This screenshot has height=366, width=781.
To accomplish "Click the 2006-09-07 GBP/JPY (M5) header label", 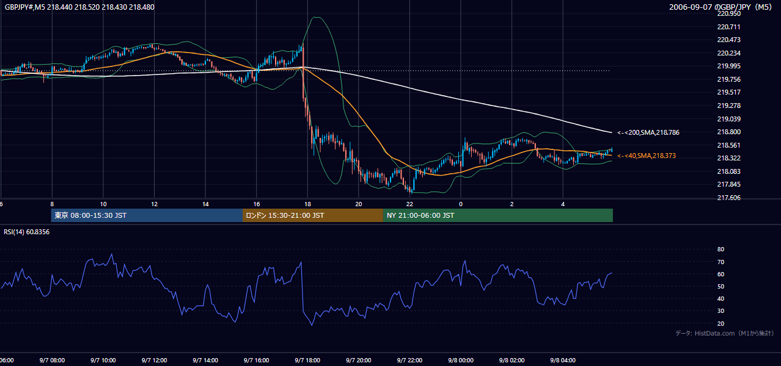I will (x=721, y=7).
